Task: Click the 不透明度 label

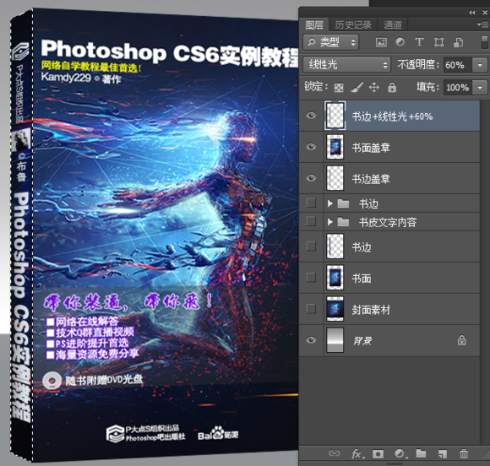Action: (x=418, y=65)
